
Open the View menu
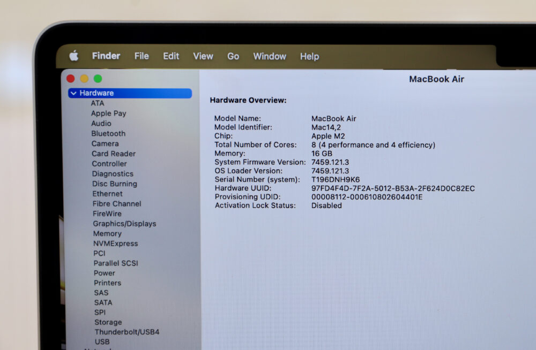click(x=203, y=56)
